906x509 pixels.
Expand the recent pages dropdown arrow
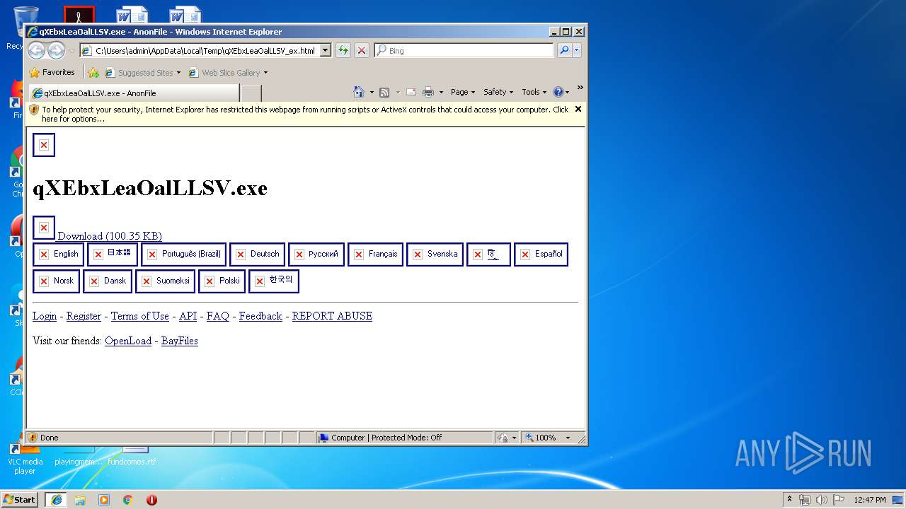(71, 50)
